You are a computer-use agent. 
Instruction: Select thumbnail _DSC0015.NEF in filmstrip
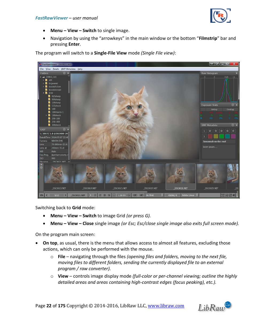[120, 177]
